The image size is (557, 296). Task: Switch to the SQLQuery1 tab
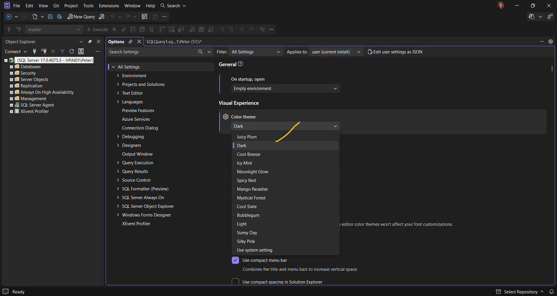tap(174, 41)
